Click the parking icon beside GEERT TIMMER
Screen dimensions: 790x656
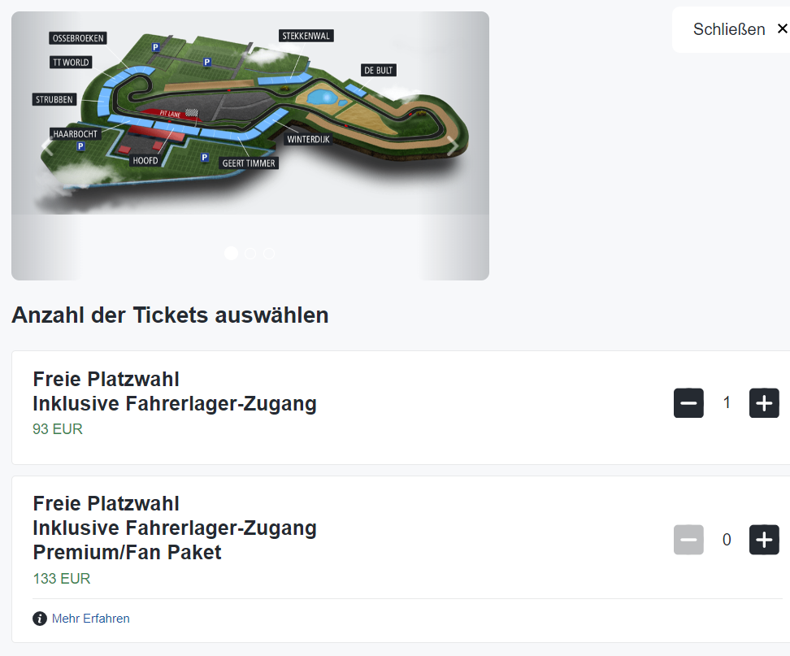coord(205,158)
